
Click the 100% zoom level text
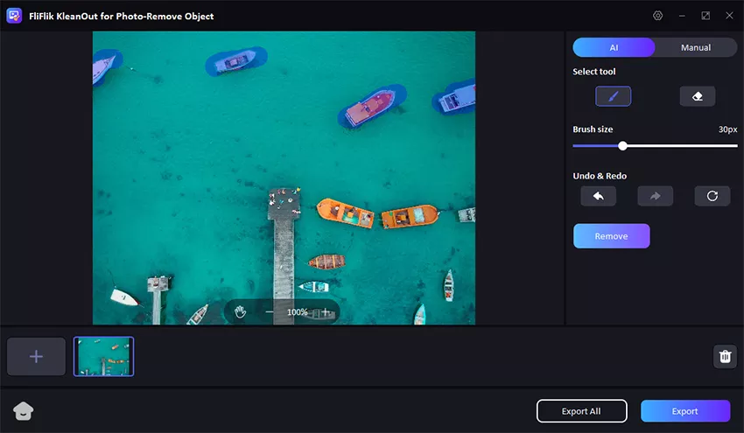[297, 312]
